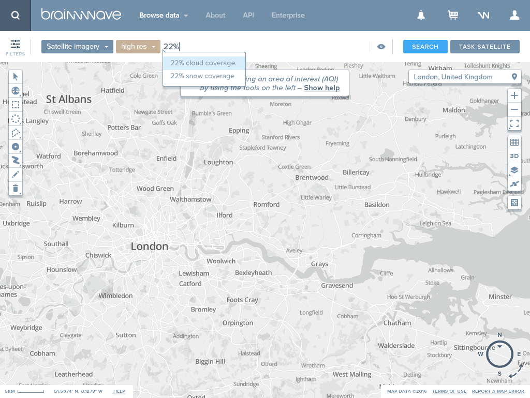Select the circle selection tool
The image size is (530, 398).
pos(16,119)
